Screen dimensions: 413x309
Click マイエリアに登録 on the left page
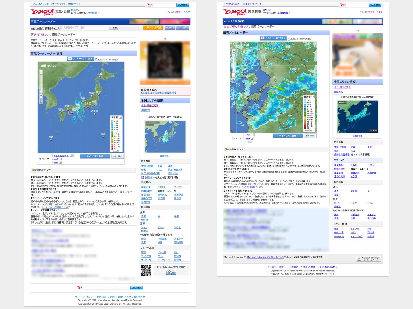95,156
